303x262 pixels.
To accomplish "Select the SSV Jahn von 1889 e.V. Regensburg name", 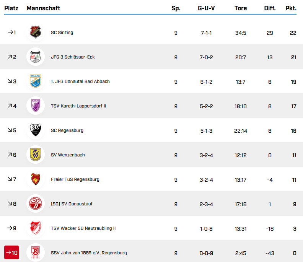I will point(89,253).
